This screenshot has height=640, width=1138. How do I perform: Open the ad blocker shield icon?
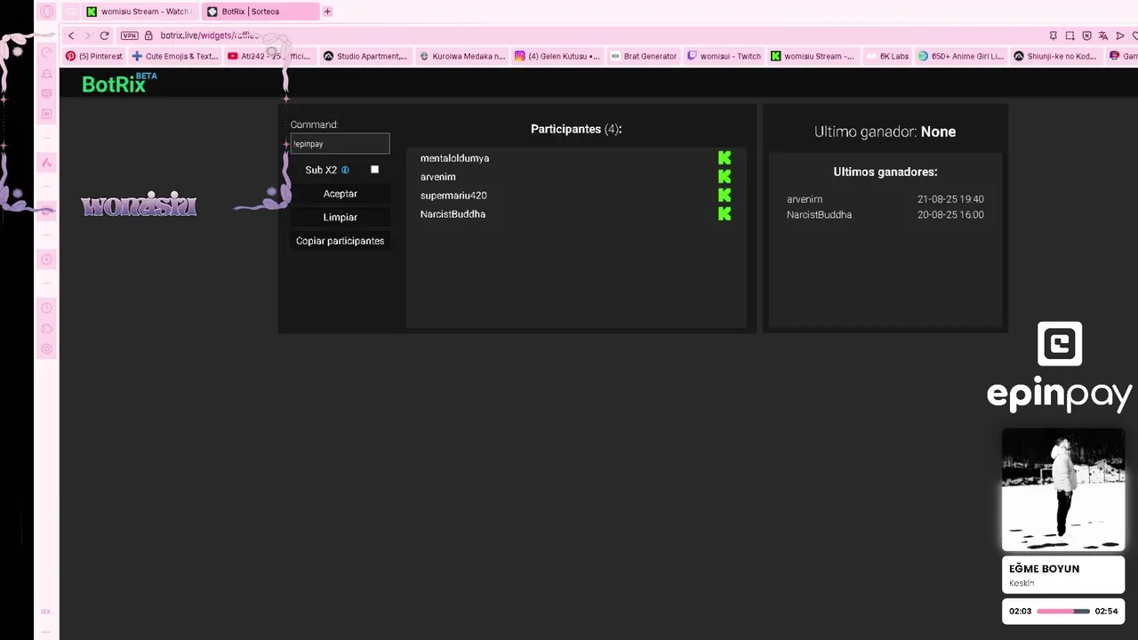coord(1086,36)
